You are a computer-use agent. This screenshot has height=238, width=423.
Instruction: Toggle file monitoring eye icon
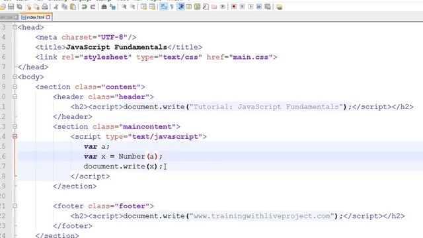(x=223, y=7)
